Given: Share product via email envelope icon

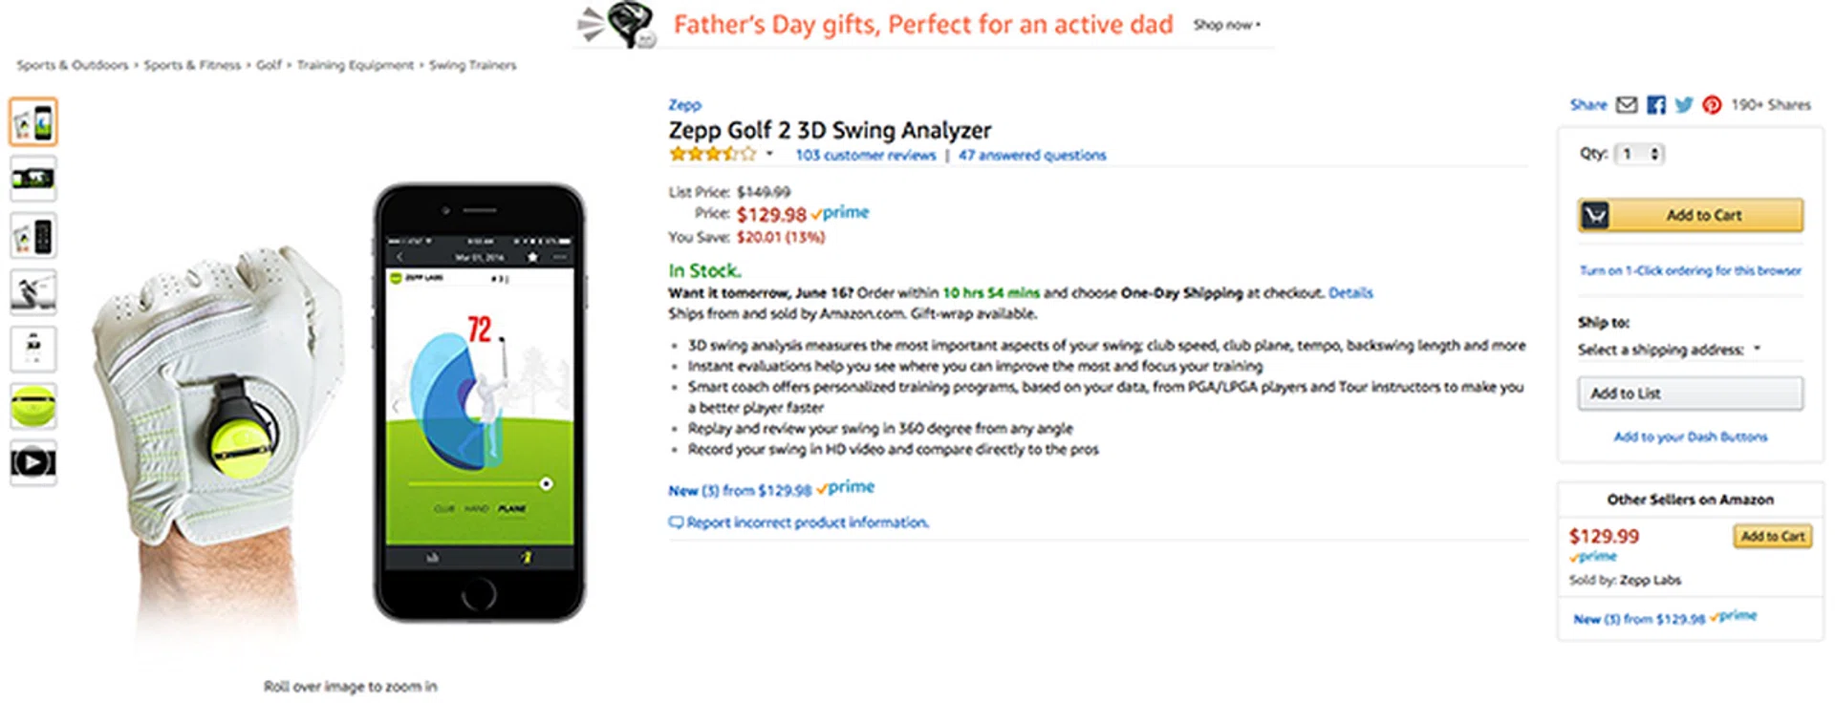Looking at the screenshot, I should point(1627,105).
